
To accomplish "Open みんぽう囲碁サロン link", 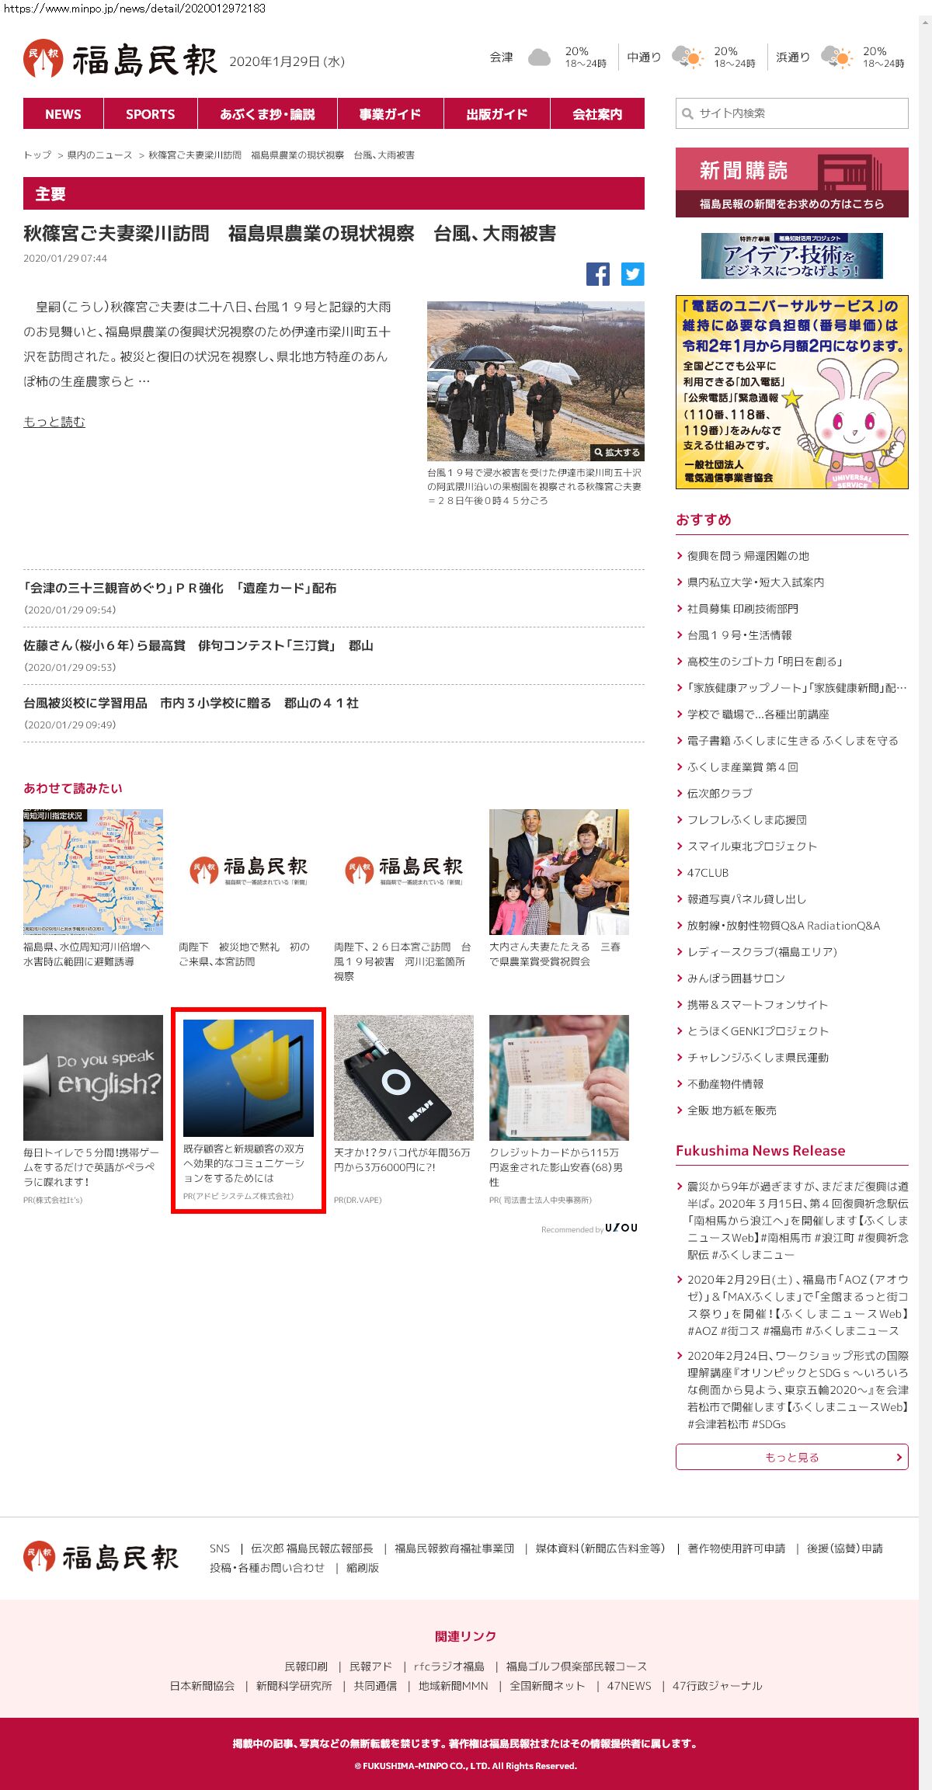I will pos(736,978).
